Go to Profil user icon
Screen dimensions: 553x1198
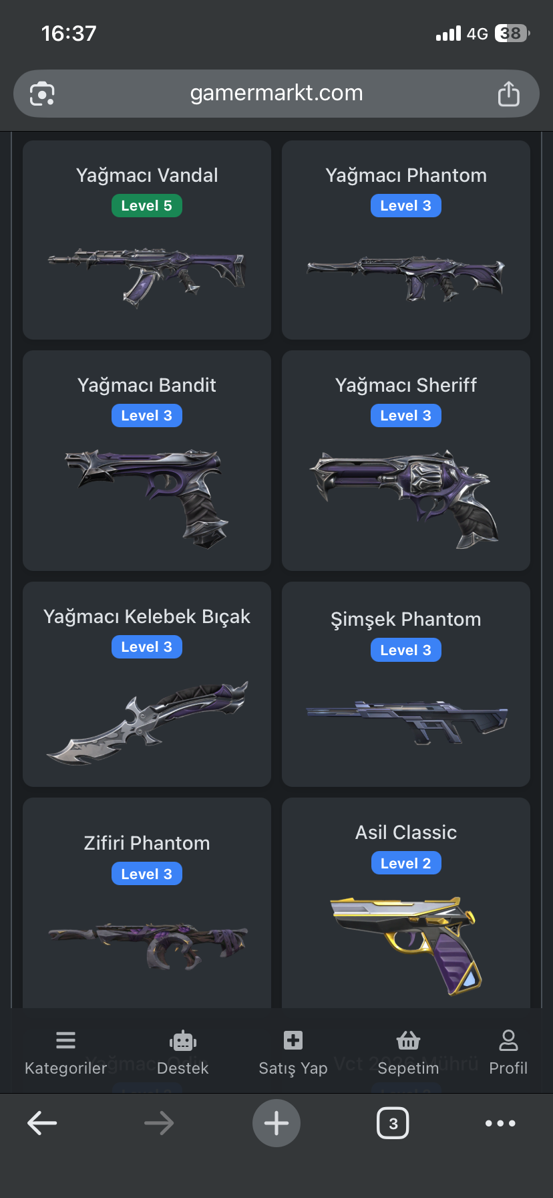pos(508,1040)
